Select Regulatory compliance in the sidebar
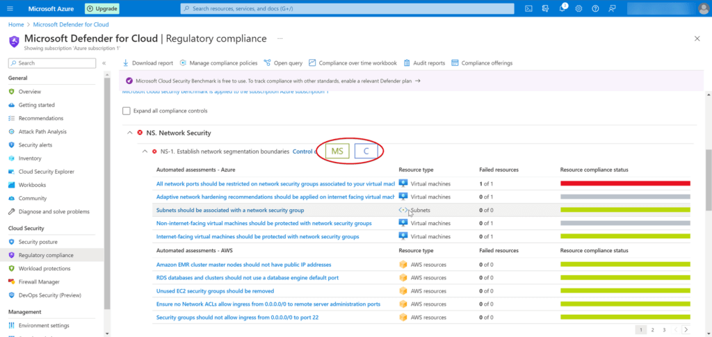 tap(46, 256)
